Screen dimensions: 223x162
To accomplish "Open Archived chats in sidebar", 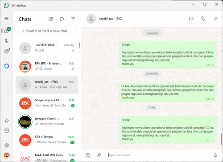I will point(7,131).
